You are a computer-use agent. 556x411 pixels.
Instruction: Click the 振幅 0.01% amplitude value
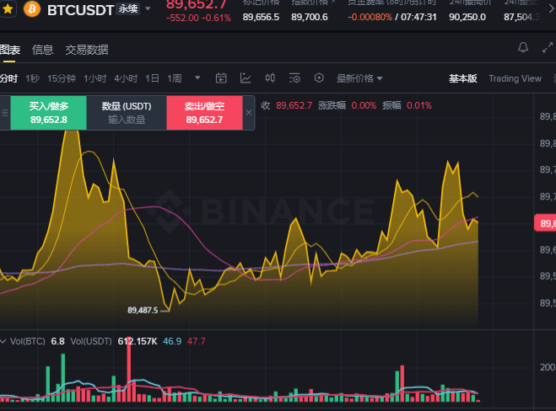tap(407, 105)
